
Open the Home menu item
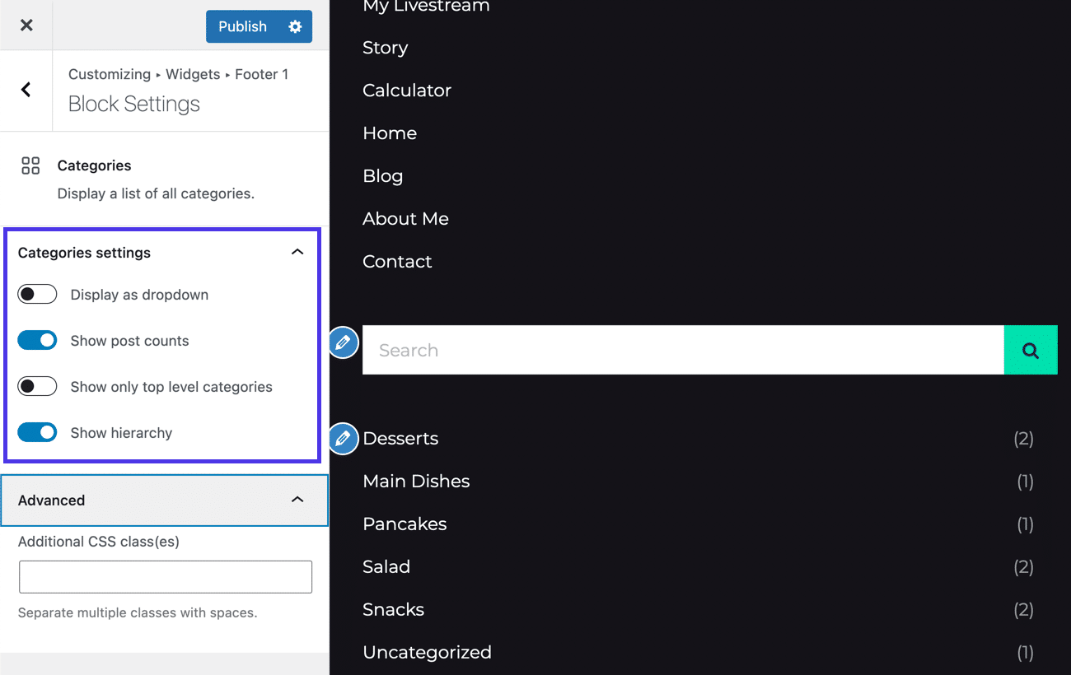click(390, 133)
